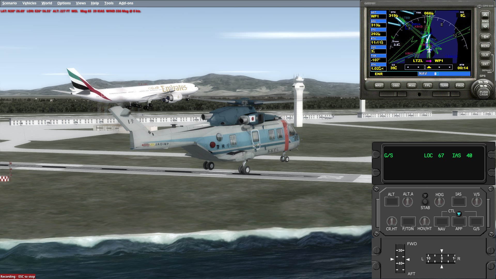Click the GPS NAV page indicator
The width and height of the screenshot is (496, 279).
[444, 74]
